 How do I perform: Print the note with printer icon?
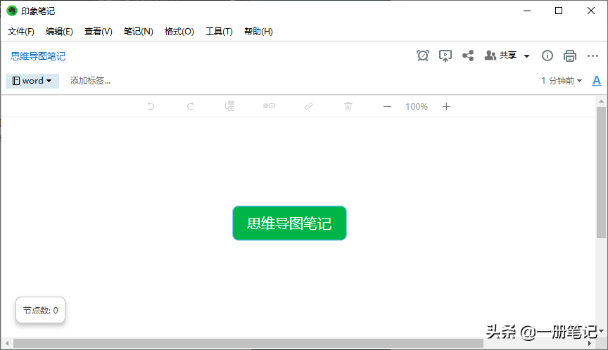click(569, 56)
